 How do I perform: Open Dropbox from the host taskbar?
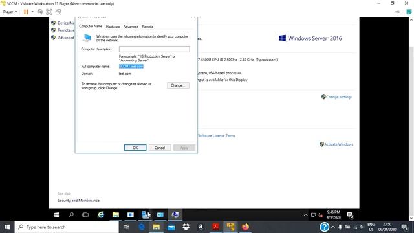coord(186,227)
